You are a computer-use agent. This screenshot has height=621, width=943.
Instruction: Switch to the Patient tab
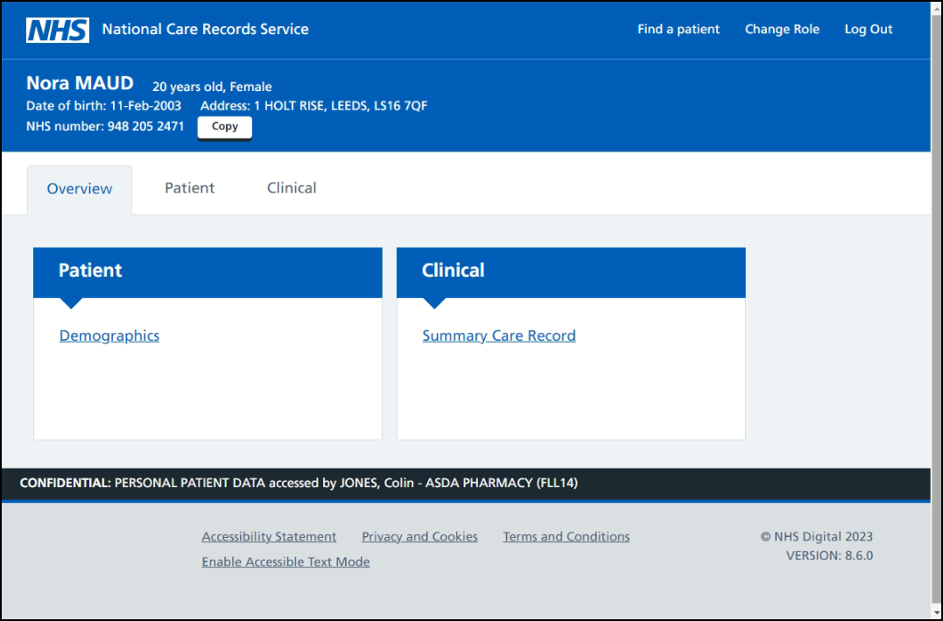(189, 188)
